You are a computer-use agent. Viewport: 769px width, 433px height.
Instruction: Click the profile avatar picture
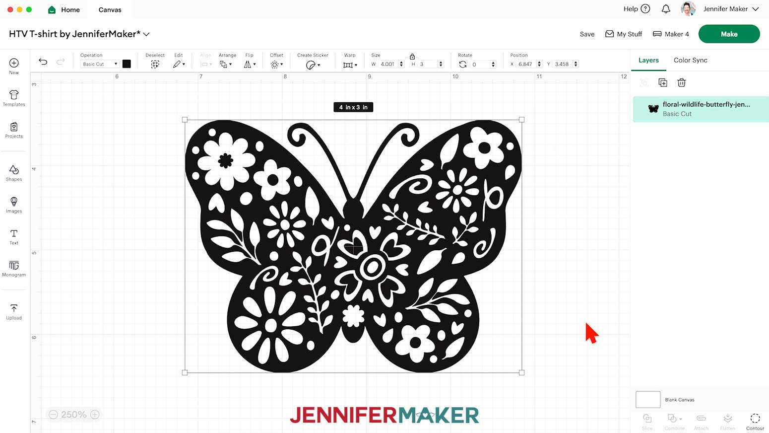coord(688,8)
